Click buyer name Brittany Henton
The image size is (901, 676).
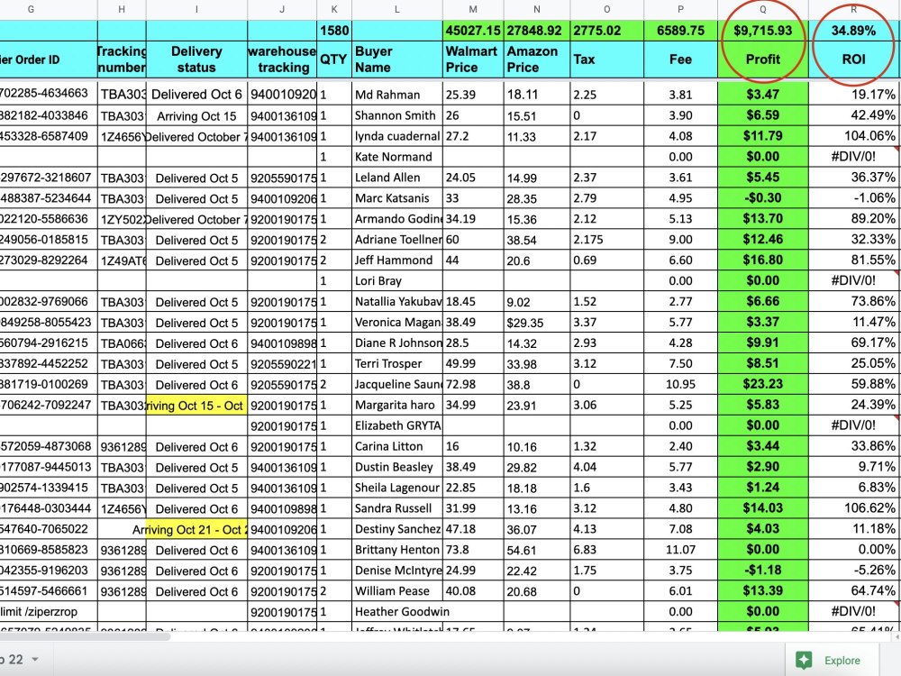tap(396, 550)
